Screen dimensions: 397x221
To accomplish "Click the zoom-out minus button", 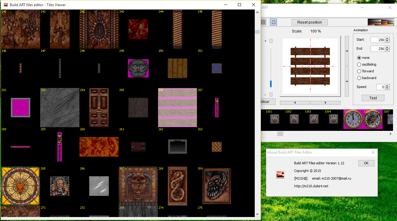I will (271, 94).
